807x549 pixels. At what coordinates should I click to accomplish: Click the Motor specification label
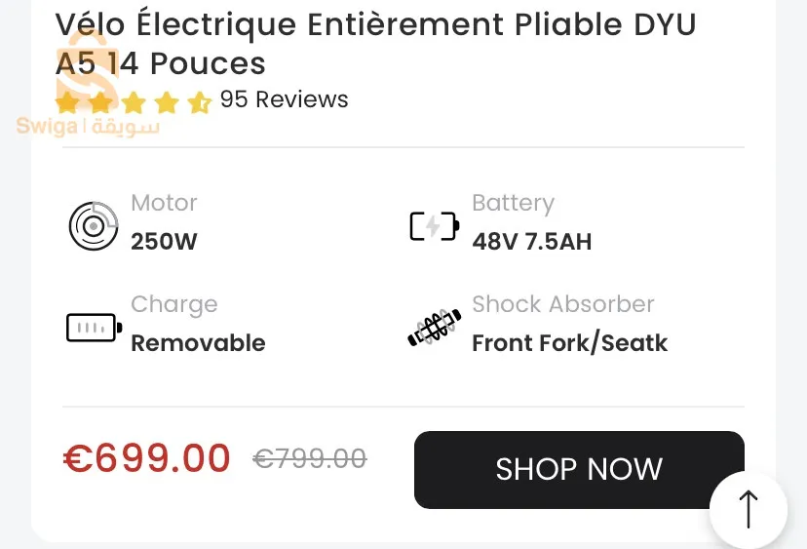(x=164, y=203)
